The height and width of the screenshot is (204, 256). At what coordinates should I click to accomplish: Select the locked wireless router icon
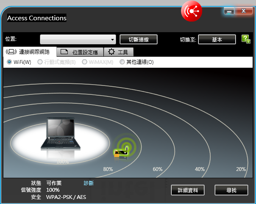pyautogui.click(x=121, y=153)
